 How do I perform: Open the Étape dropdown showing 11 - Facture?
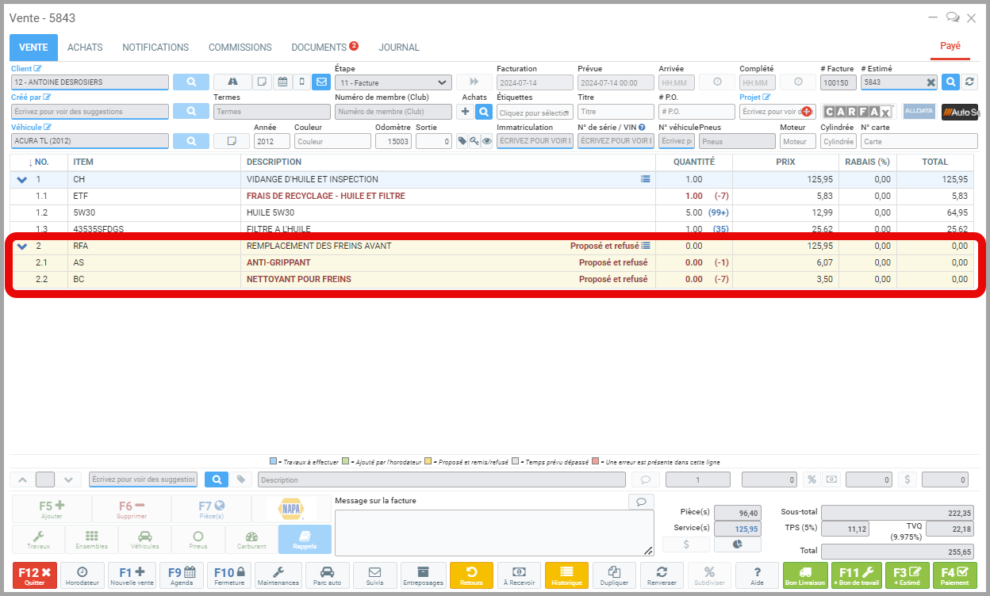tap(393, 82)
